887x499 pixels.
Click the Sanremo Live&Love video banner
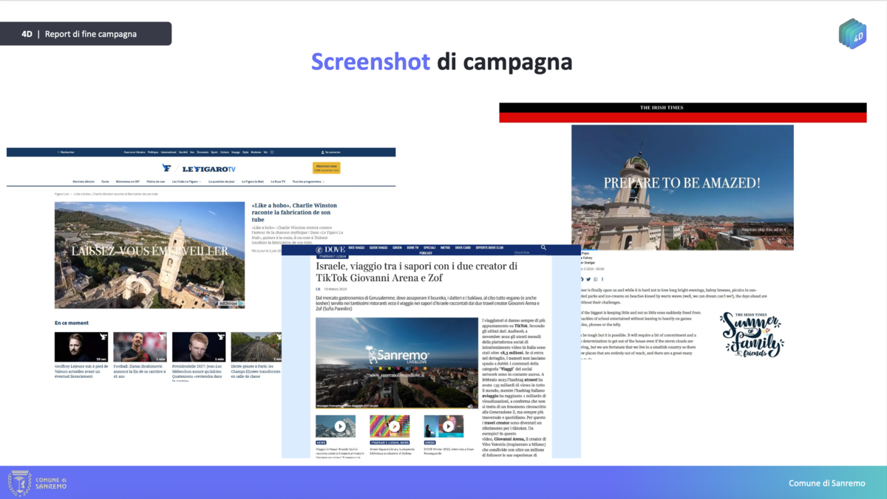[x=396, y=363]
